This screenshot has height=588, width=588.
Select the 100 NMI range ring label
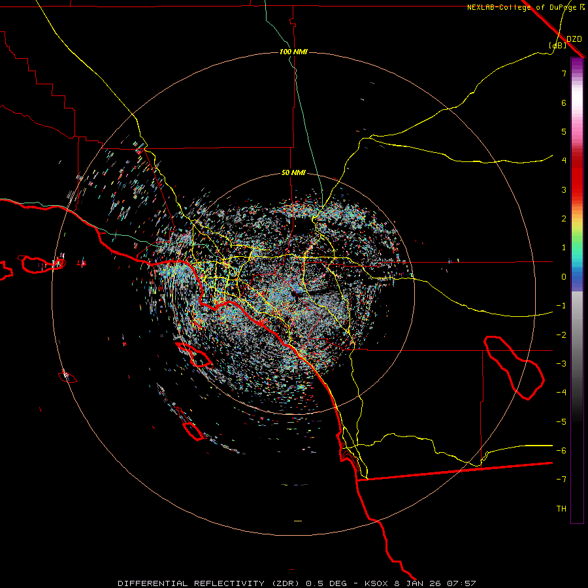pos(293,52)
